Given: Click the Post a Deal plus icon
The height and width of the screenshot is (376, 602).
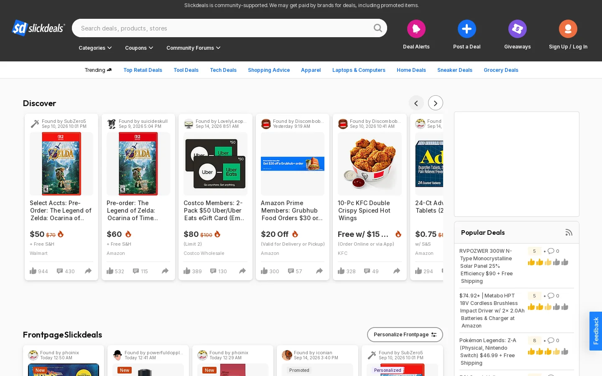Looking at the screenshot, I should point(467,29).
